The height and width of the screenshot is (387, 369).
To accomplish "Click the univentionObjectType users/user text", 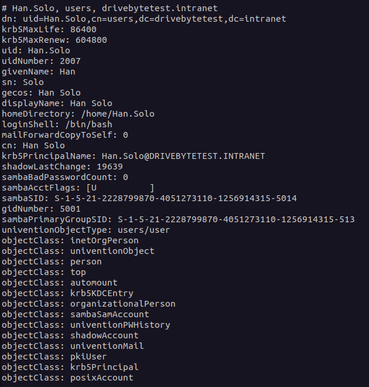I will click(144, 230).
